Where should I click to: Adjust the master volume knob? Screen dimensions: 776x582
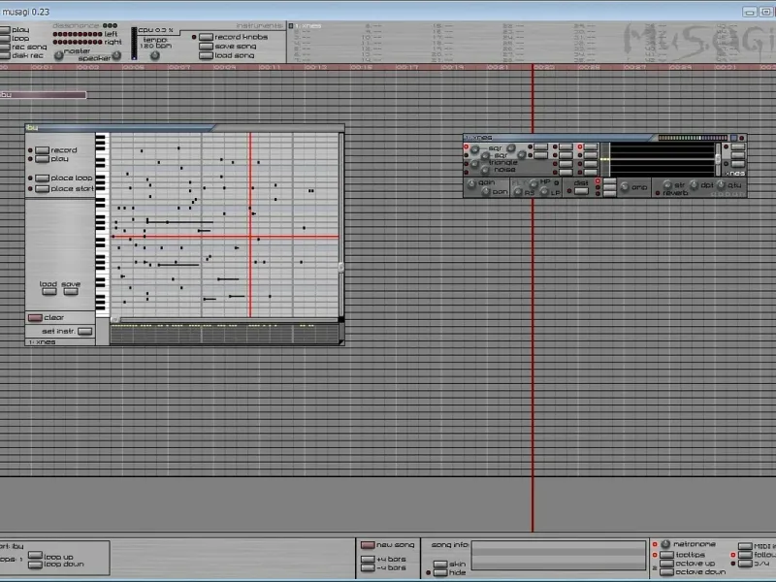(x=59, y=55)
